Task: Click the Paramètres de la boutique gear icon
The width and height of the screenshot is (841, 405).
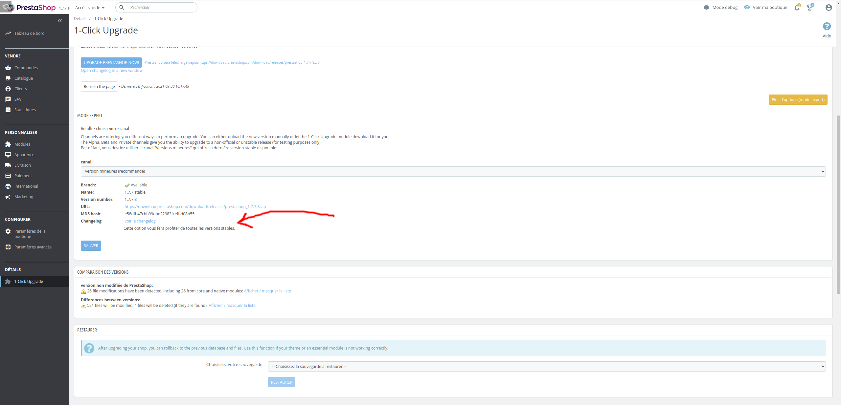Action: pyautogui.click(x=8, y=231)
